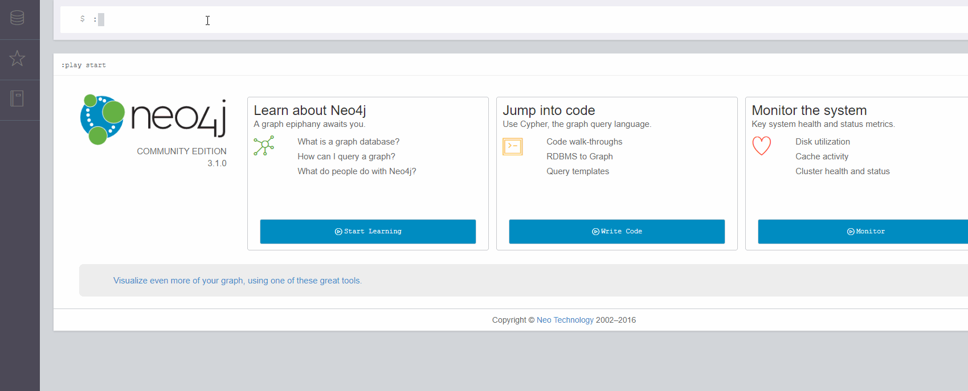
Task: Click the heart icon in Monitor card
Action: point(762,146)
